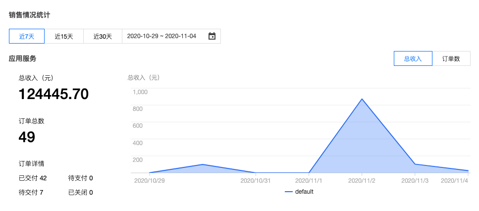Click the 已交付 42 order detail
This screenshot has height=211, width=479.
pos(33,178)
